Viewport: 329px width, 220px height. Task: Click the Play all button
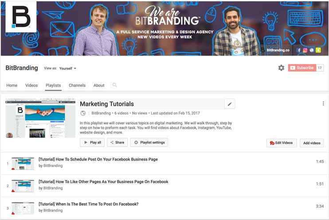92,142
